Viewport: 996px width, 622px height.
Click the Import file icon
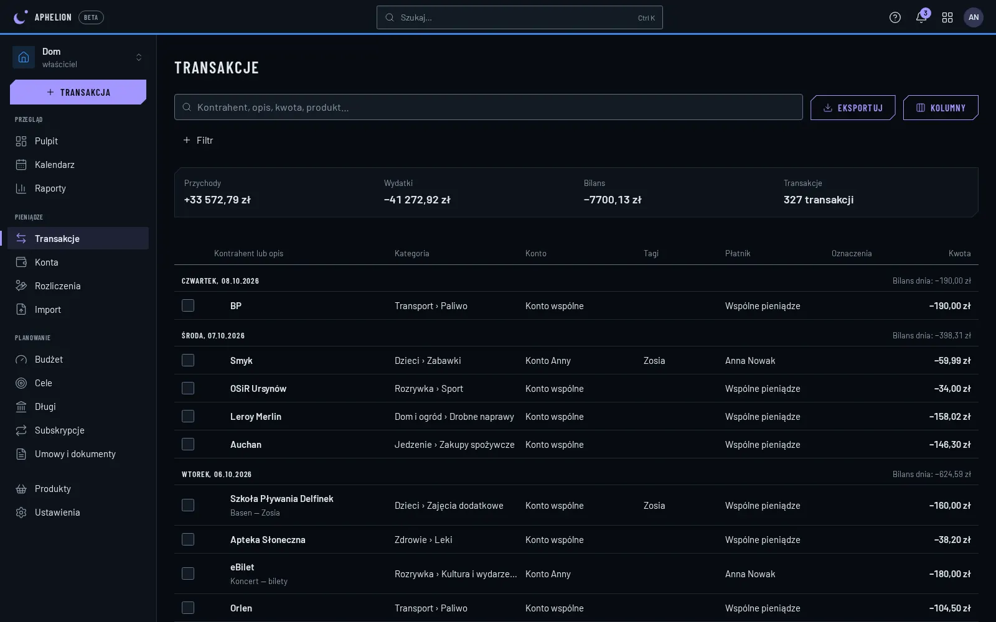point(21,310)
